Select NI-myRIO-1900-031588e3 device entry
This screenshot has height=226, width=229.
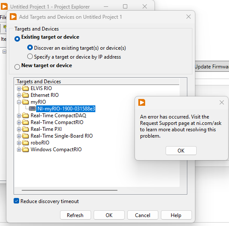click(66, 109)
